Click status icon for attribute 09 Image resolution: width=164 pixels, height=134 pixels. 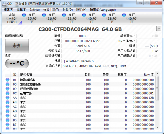pyautogui.click(x=7, y=89)
